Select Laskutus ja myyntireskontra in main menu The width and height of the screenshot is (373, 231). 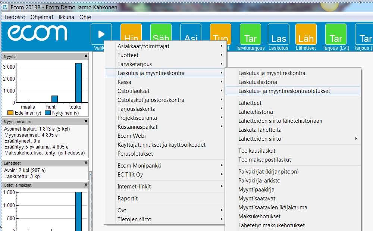click(x=165, y=73)
